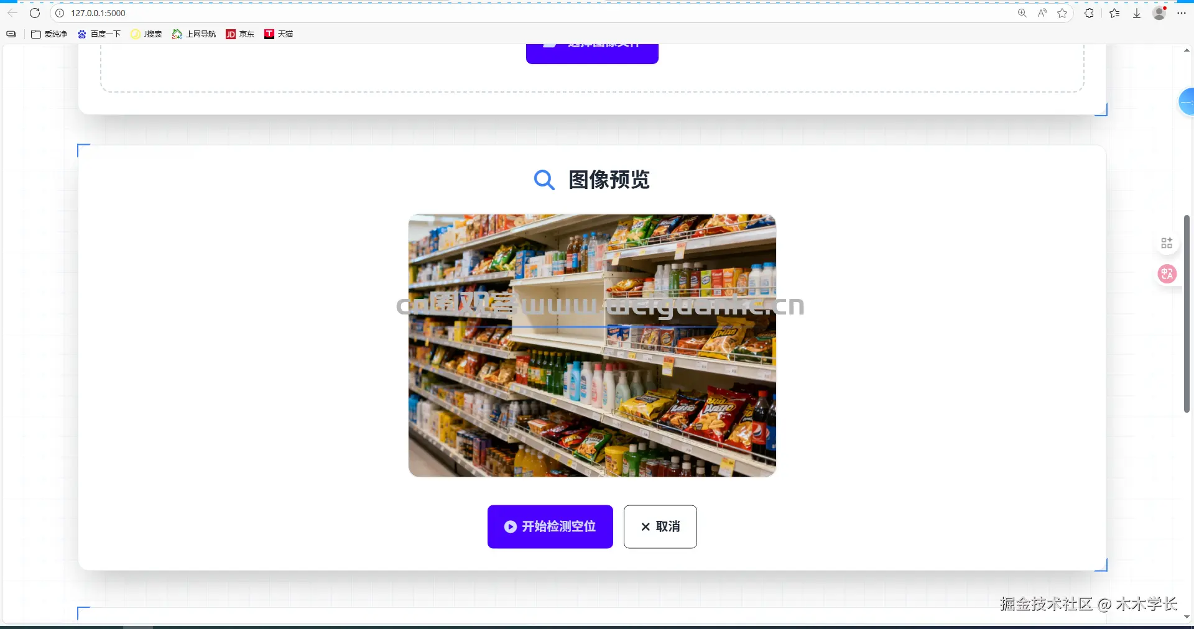The width and height of the screenshot is (1194, 629).
Task: Open the downloads arrow icon
Action: click(1136, 13)
